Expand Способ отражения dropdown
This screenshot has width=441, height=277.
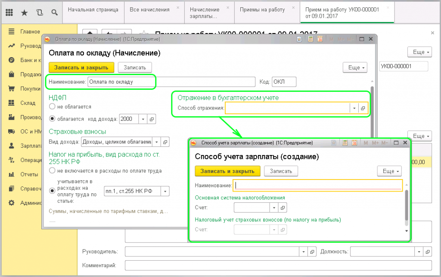pos(354,108)
